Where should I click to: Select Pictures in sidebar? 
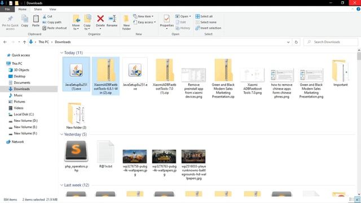pos(17,101)
